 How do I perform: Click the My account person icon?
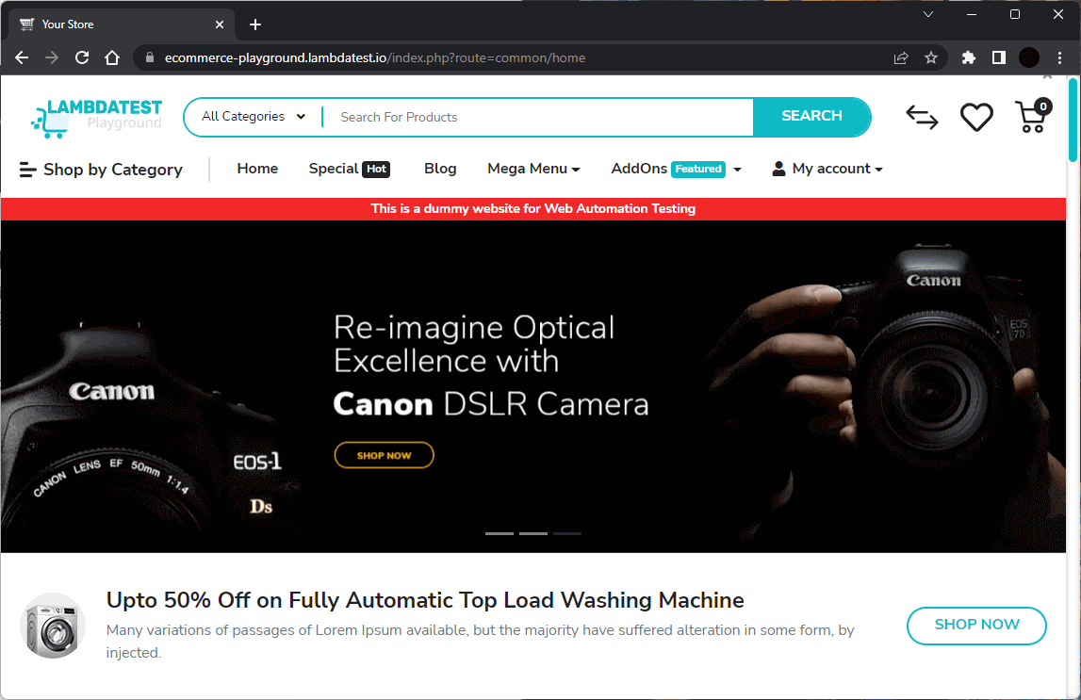tap(778, 168)
